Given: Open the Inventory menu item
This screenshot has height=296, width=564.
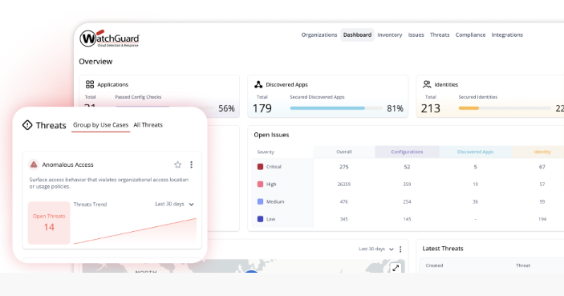Looking at the screenshot, I should point(390,34).
